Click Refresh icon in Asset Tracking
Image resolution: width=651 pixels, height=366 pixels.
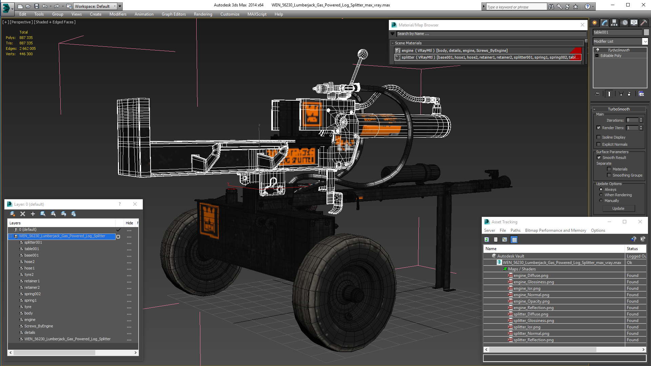[x=487, y=240]
